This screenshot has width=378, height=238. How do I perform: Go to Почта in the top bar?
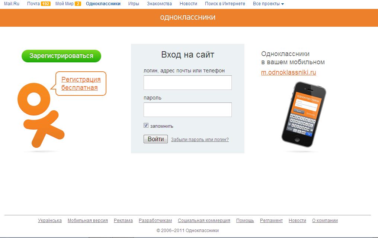click(x=33, y=4)
